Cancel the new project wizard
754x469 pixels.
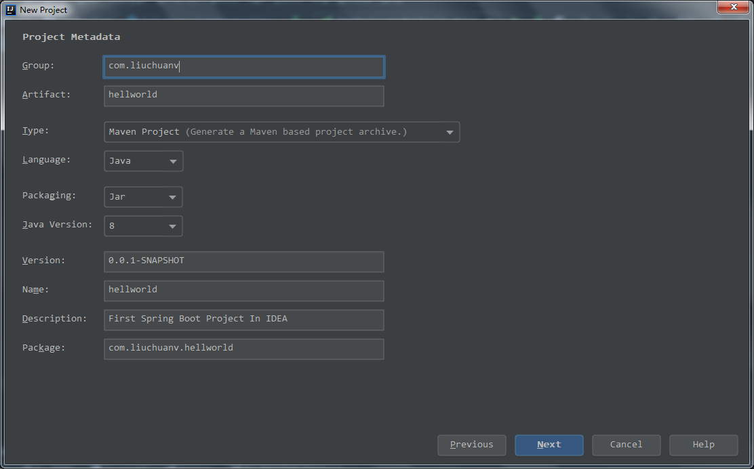click(626, 445)
